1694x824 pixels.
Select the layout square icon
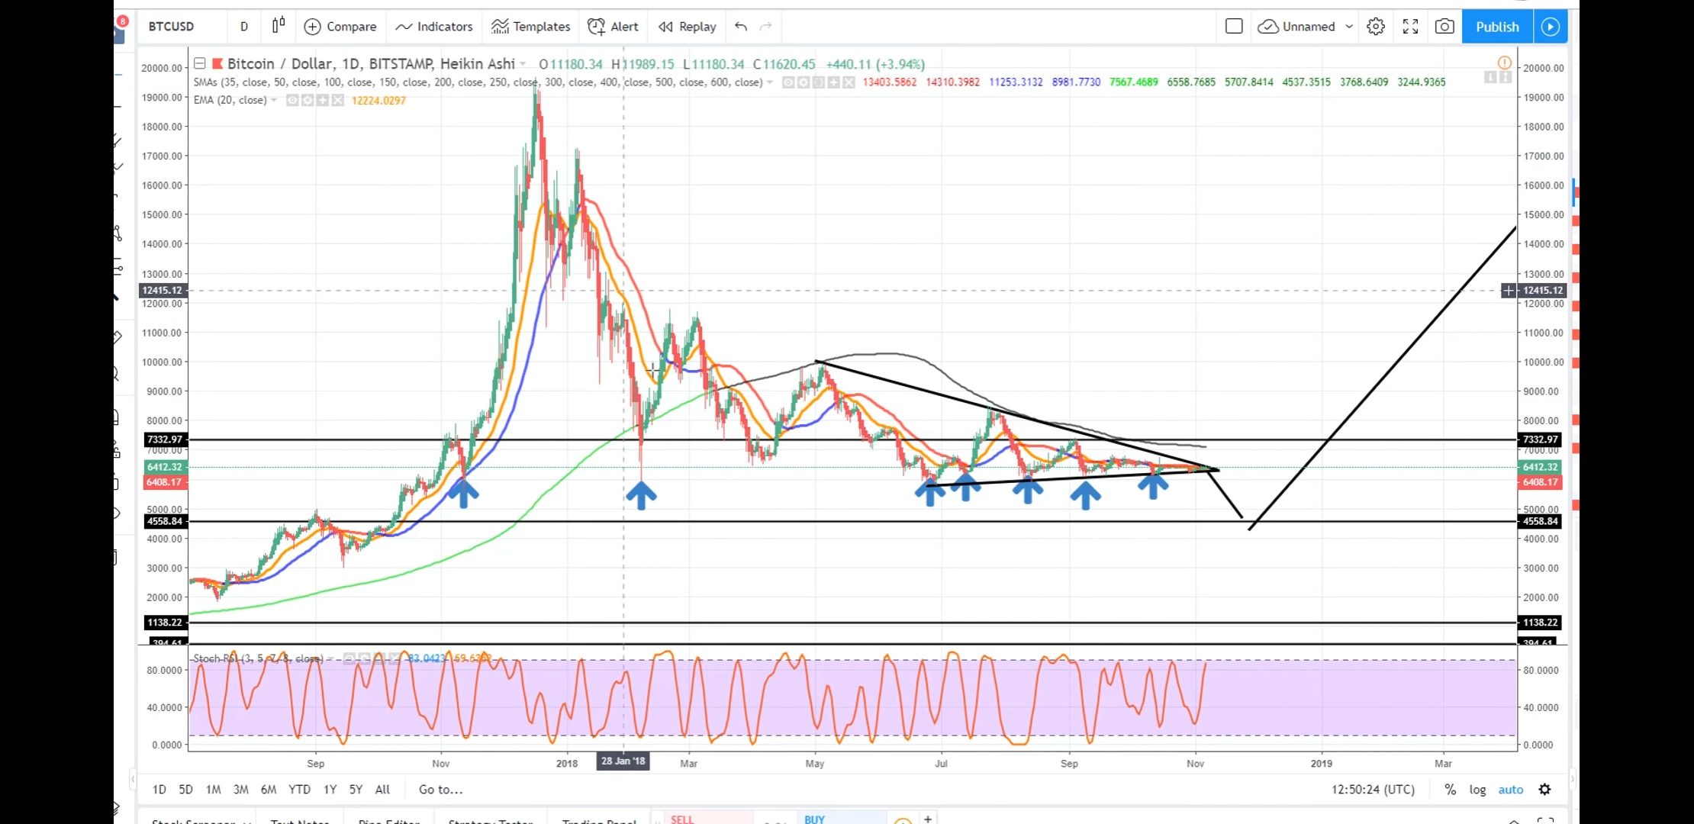click(1234, 27)
